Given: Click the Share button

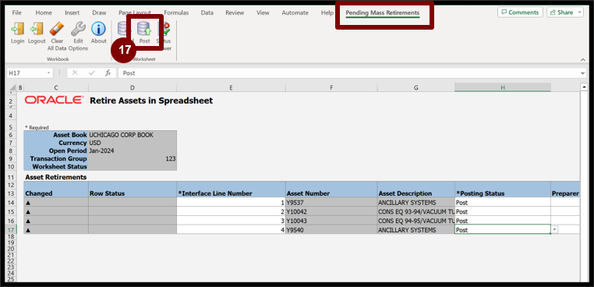Looking at the screenshot, I should (x=565, y=12).
